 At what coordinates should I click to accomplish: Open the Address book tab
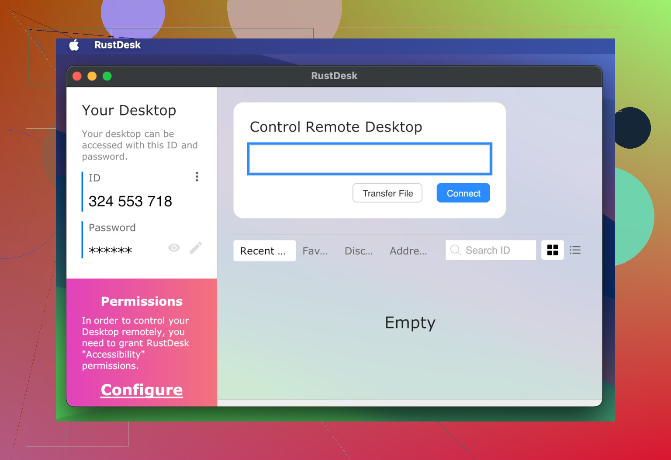point(408,251)
